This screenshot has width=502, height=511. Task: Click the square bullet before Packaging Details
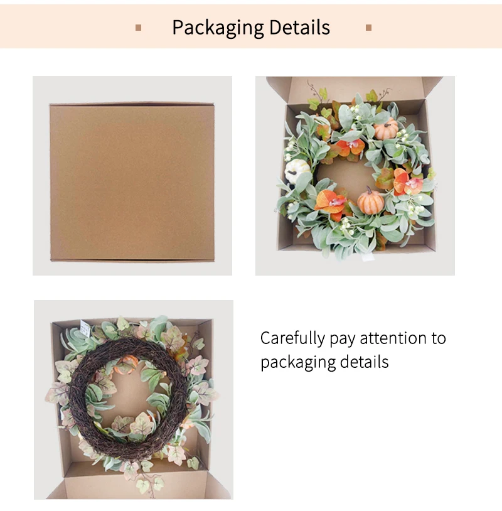(x=139, y=28)
